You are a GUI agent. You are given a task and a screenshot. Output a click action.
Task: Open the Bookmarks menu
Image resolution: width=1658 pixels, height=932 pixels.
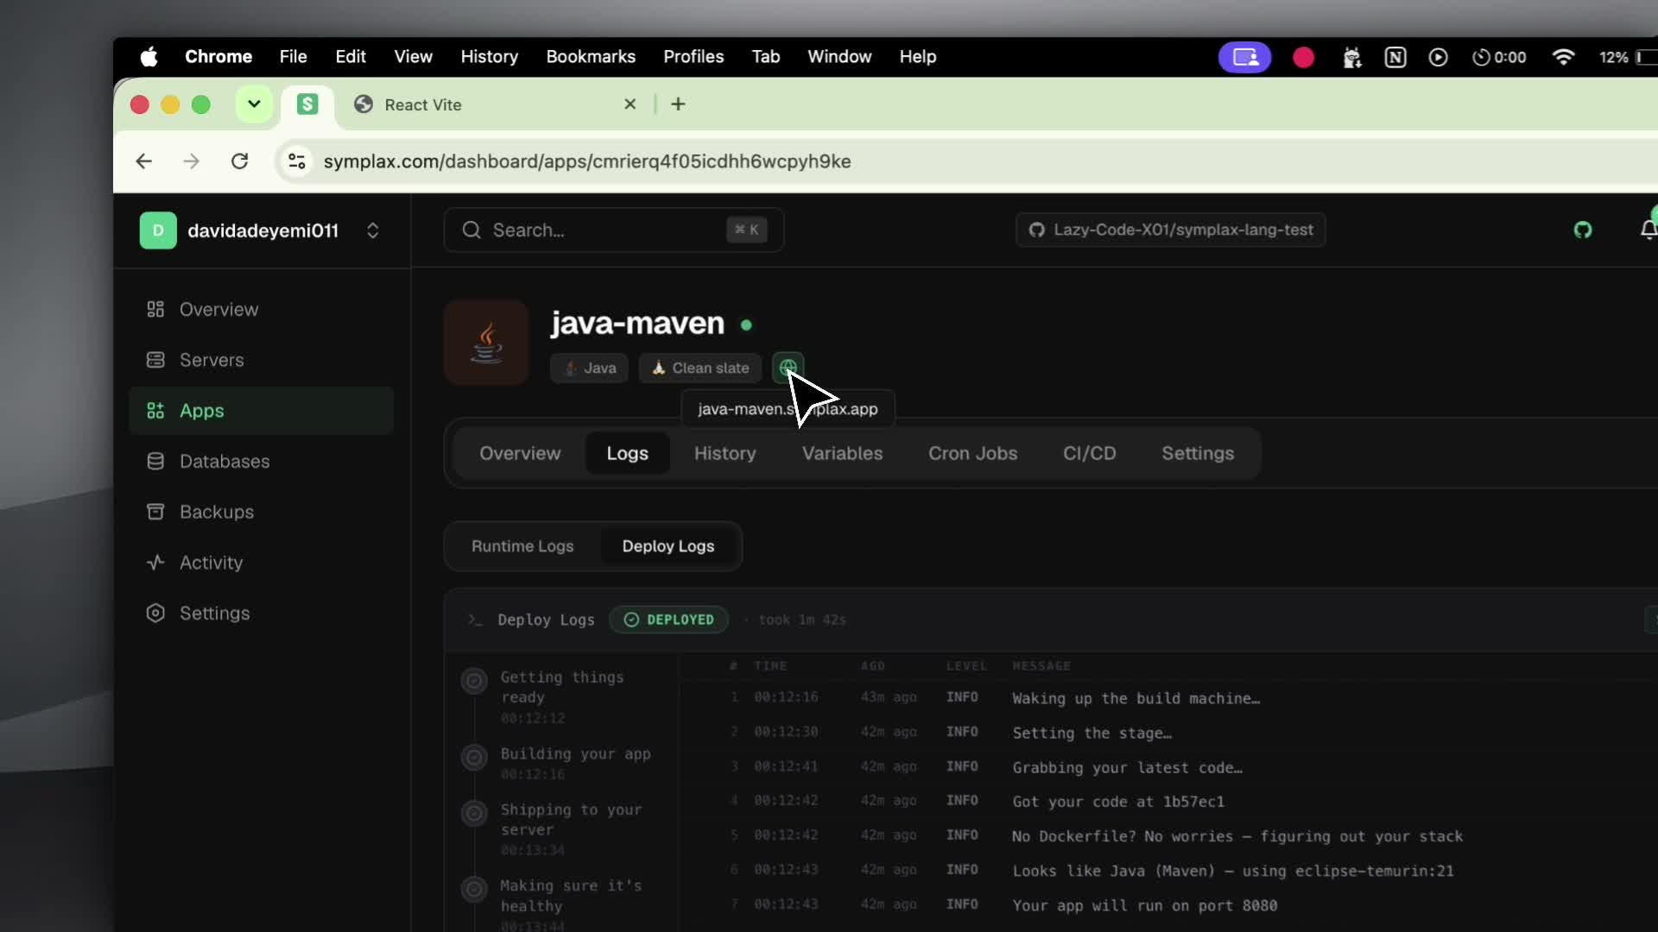pyautogui.click(x=591, y=57)
